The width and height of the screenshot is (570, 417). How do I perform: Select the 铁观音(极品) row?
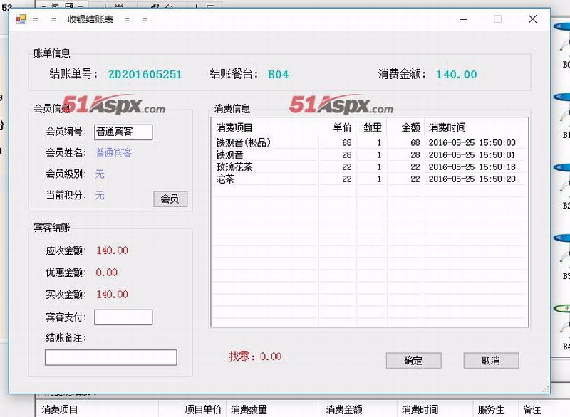369,142
